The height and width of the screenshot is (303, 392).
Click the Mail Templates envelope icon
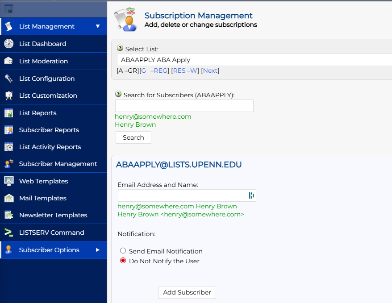click(9, 198)
